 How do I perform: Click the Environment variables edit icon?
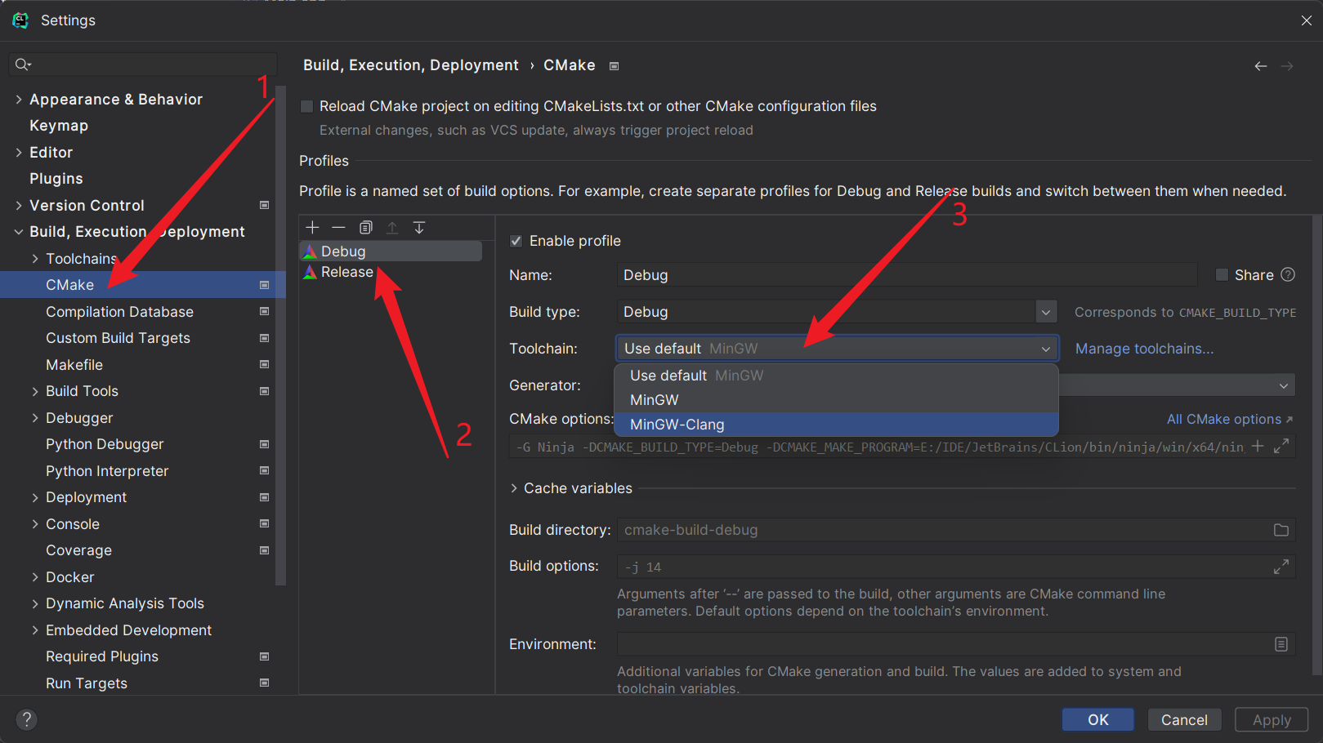(1281, 644)
